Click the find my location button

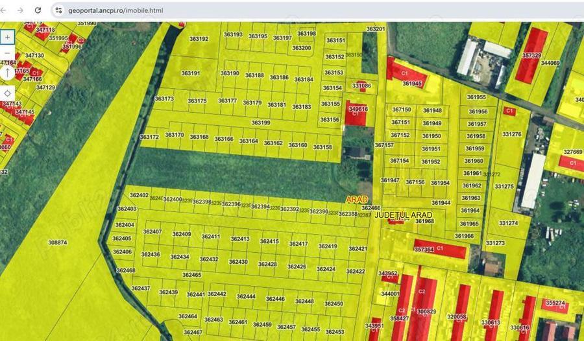(7, 93)
